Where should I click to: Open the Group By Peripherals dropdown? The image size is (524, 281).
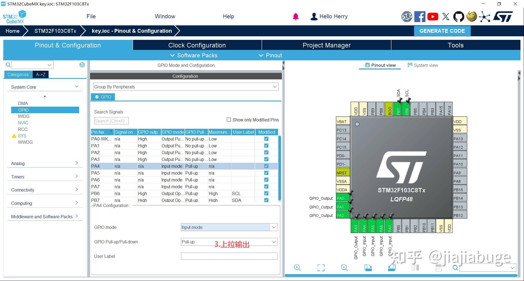click(x=186, y=87)
